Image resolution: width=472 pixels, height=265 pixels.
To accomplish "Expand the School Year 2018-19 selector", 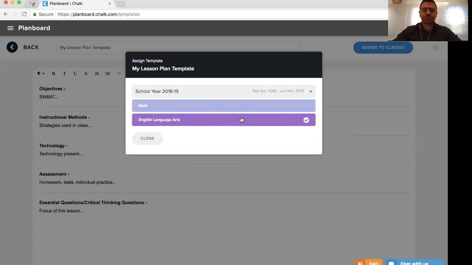I will click(x=224, y=91).
